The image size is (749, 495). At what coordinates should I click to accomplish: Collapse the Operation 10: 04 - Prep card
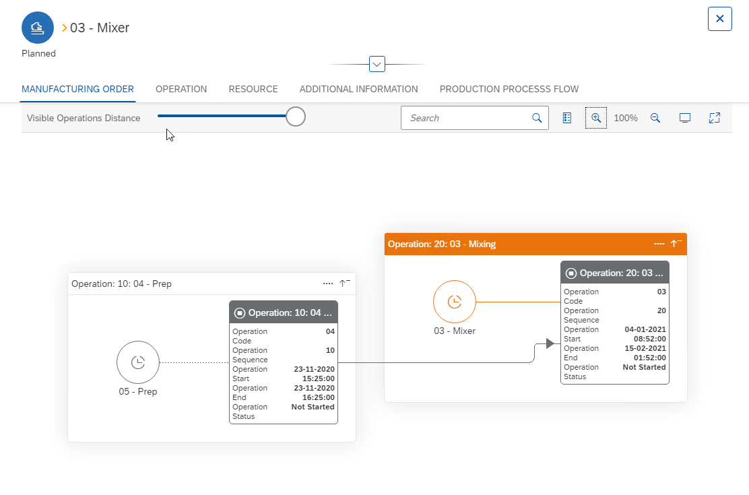click(x=344, y=284)
